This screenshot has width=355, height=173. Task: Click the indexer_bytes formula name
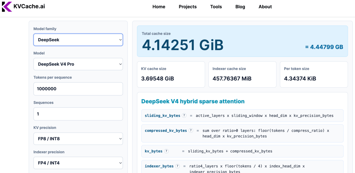pos(159,166)
